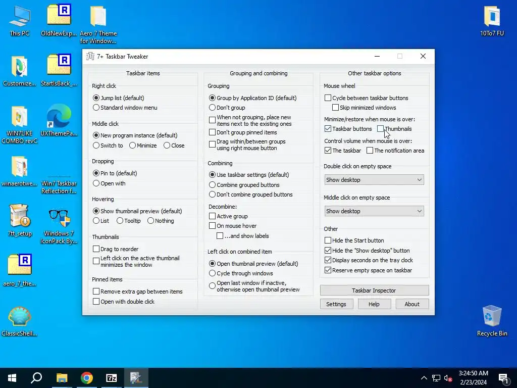Open Middle click on empty space dropdown
517x388 pixels.
click(x=374, y=212)
